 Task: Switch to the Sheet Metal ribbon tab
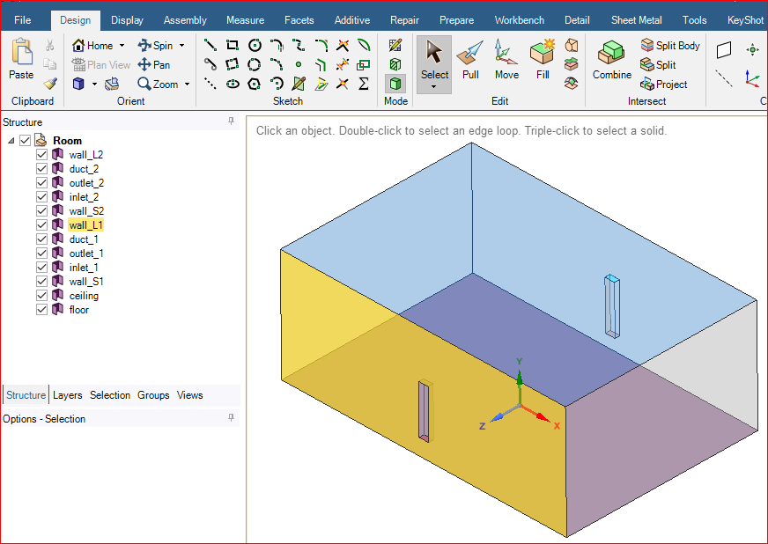click(637, 20)
